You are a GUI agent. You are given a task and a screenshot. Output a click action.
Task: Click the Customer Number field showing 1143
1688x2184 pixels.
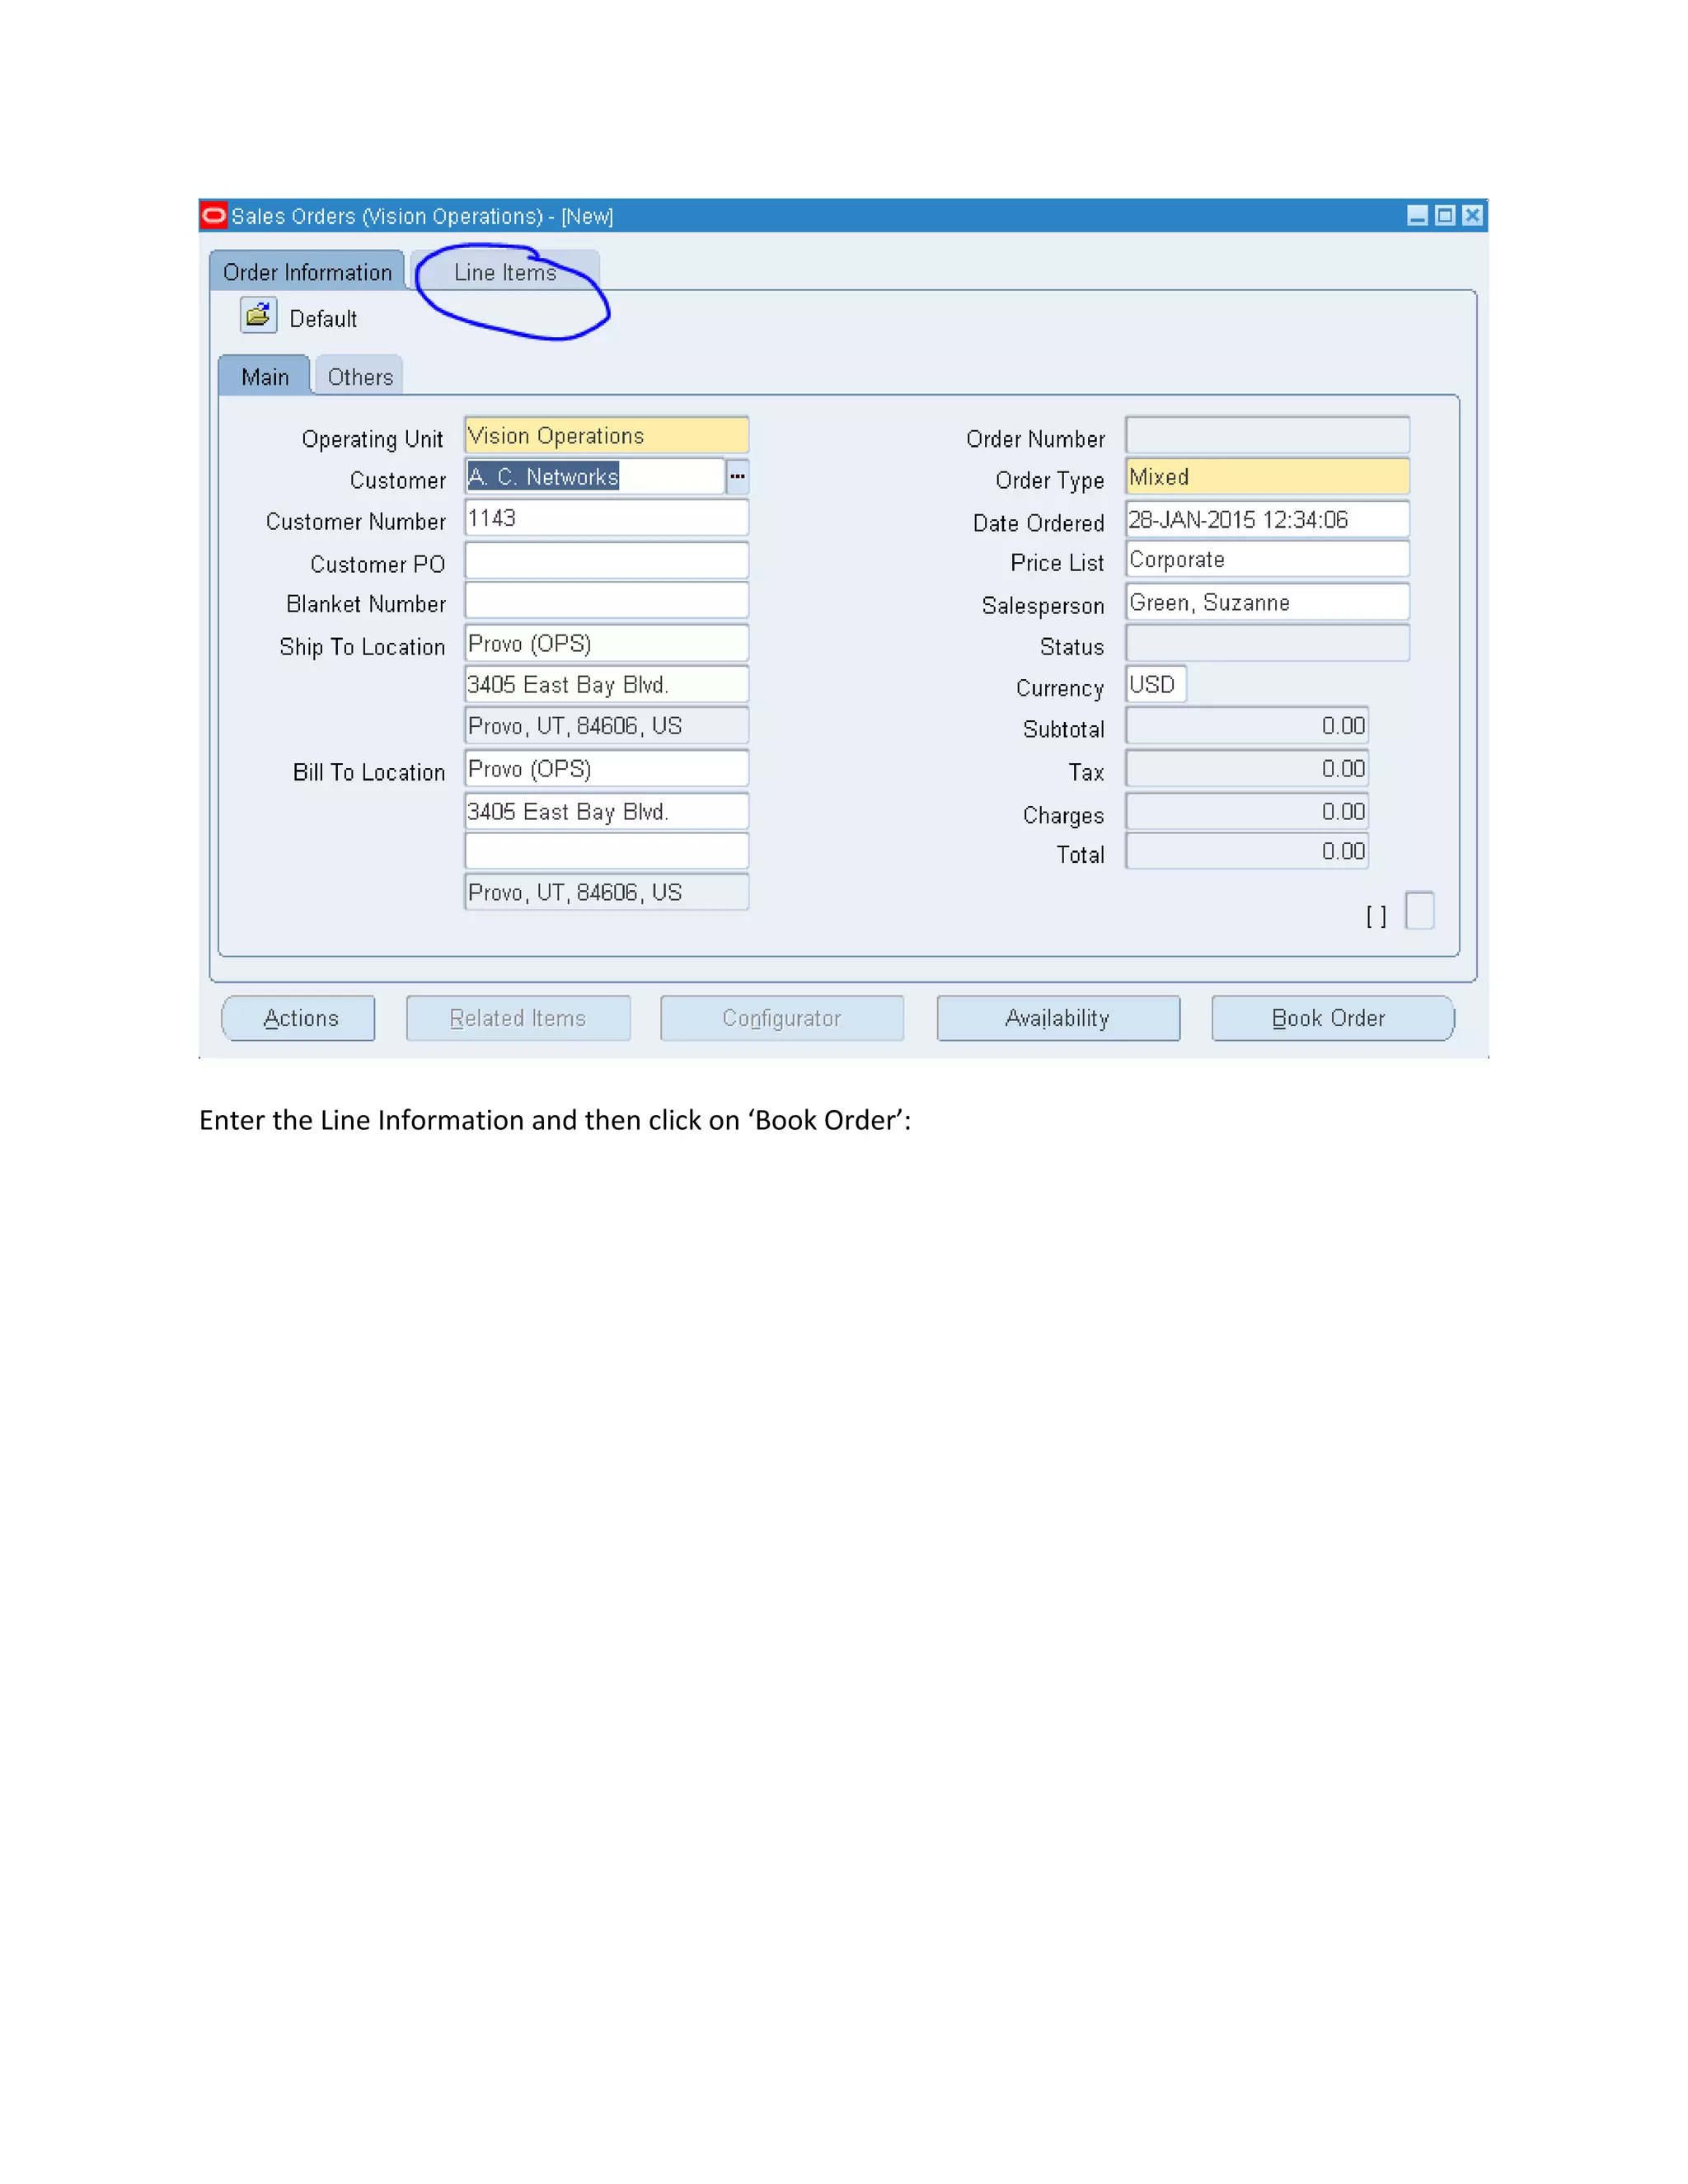(607, 518)
